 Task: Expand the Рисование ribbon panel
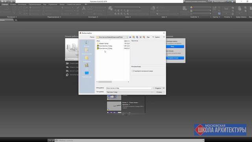coord(12,17)
